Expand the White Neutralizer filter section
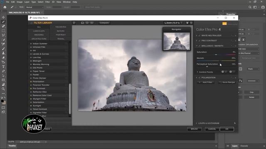This screenshot has height=149, width=266. [197, 36]
